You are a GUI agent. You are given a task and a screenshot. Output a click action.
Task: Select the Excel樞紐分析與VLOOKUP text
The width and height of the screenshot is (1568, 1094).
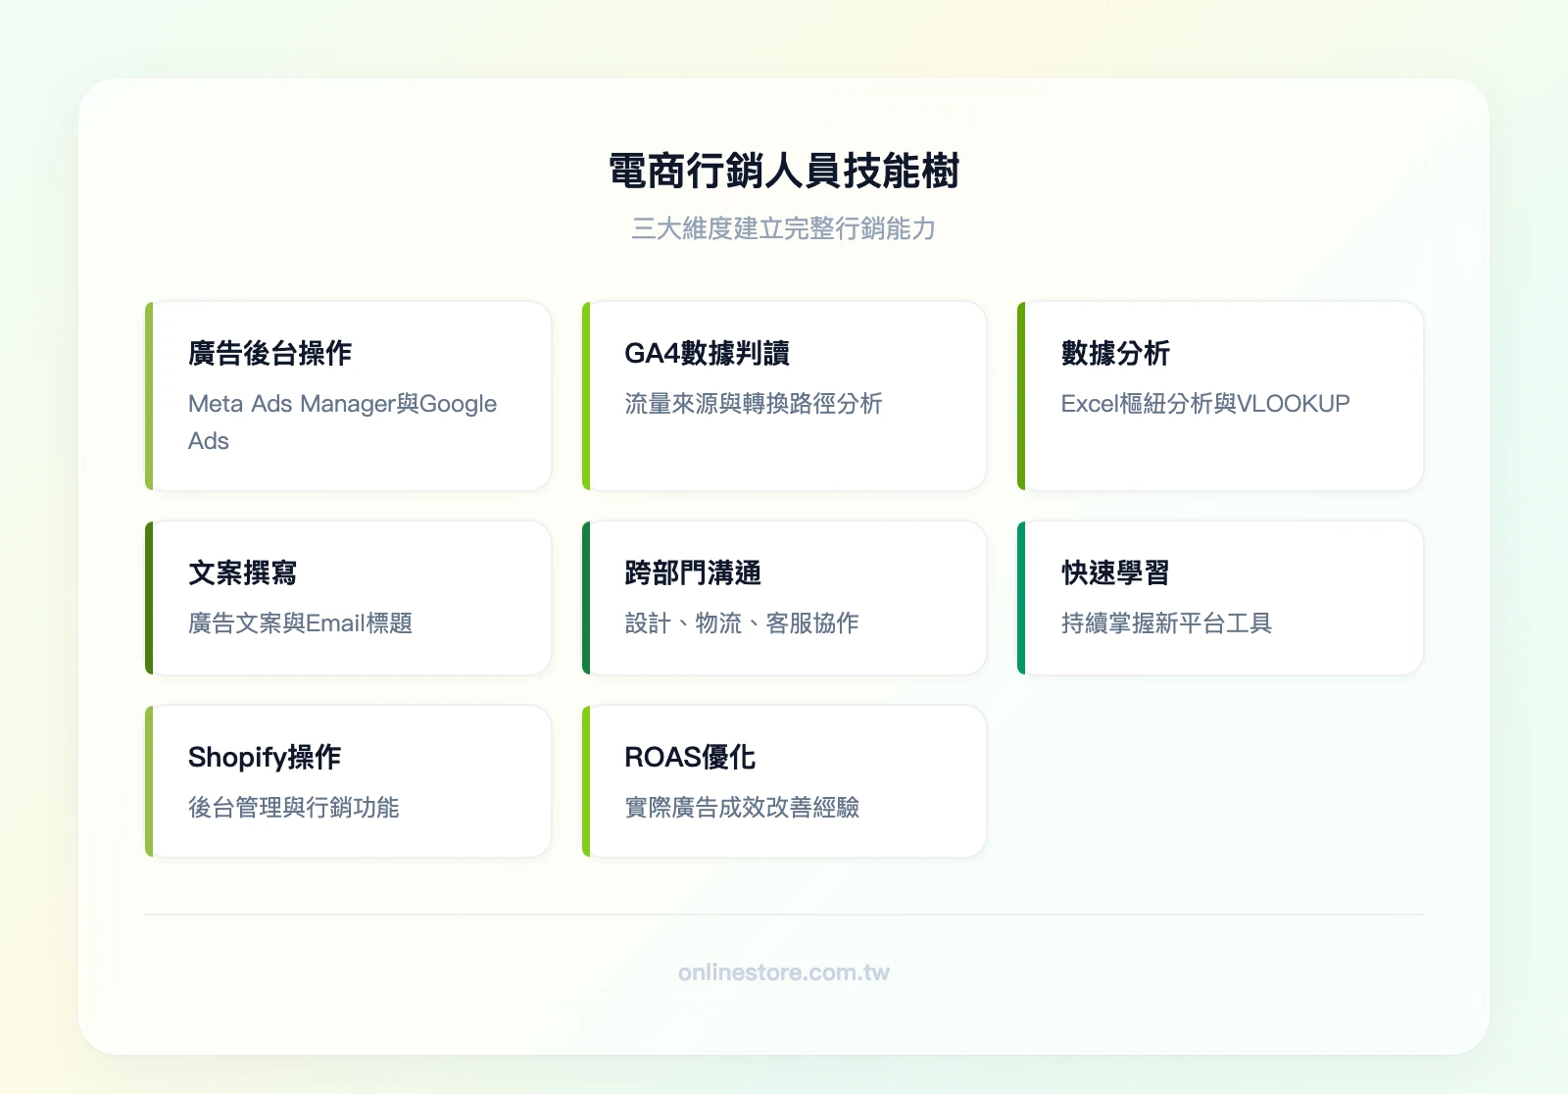click(x=1205, y=404)
